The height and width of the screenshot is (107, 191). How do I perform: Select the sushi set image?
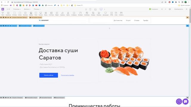[124, 61]
